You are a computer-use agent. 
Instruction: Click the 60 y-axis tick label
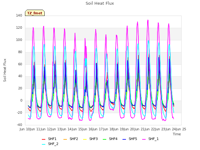[20, 64]
